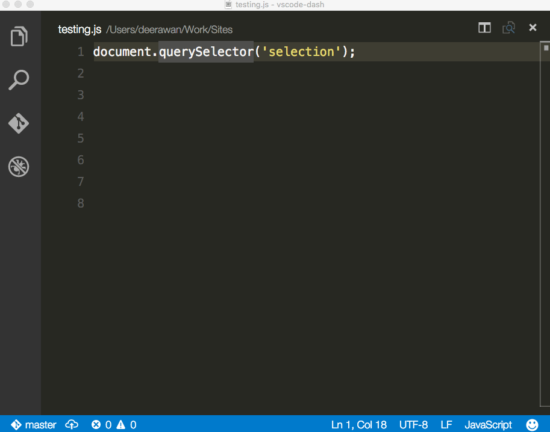Select the 'selection' string on line 1
The image size is (550, 432).
[300, 52]
